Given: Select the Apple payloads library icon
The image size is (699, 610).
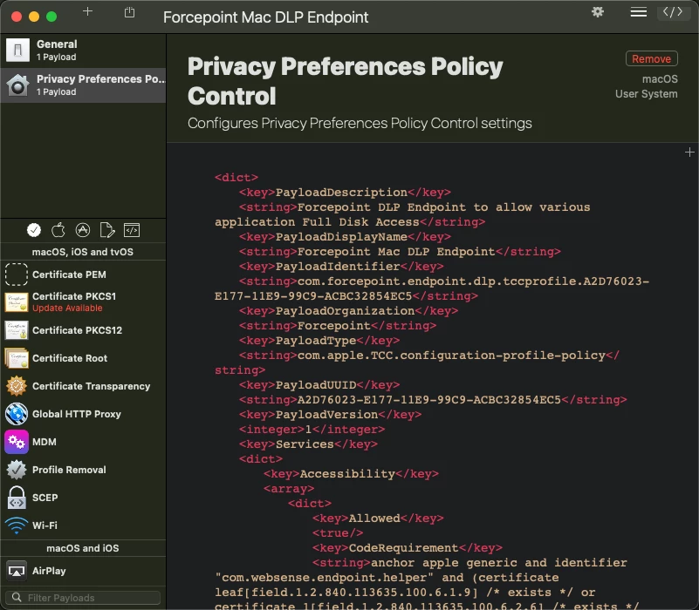Looking at the screenshot, I should 58,230.
